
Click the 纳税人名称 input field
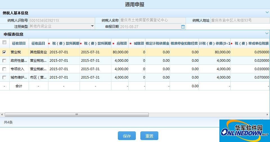[x=152, y=20]
